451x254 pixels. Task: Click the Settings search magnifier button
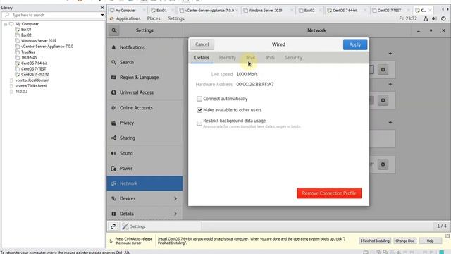click(x=114, y=30)
